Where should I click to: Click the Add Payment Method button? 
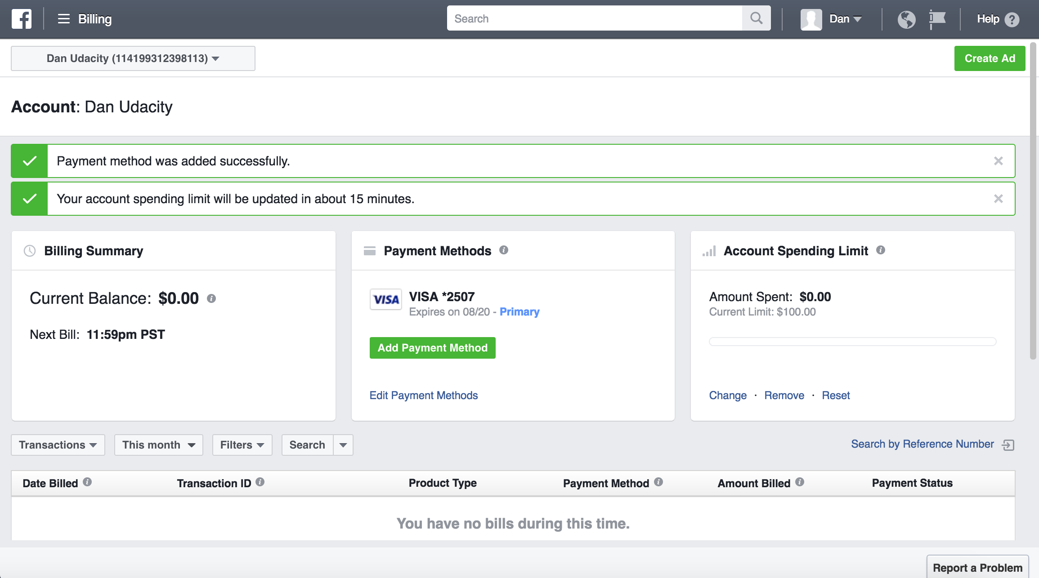[x=432, y=347]
